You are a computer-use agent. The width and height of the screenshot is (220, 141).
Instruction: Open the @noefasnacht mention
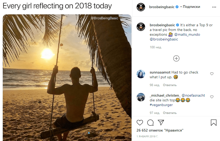coord(193,96)
